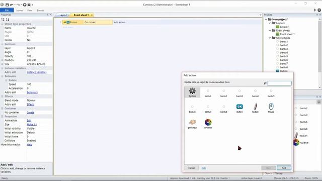This screenshot has height=181, width=322.
Task: Switch to Objects panel tab
Action: click(268, 173)
